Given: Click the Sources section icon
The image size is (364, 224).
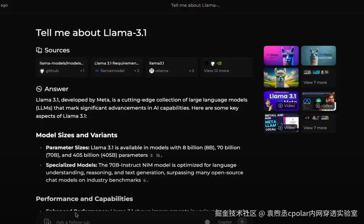Looking at the screenshot, I should [x=39, y=50].
